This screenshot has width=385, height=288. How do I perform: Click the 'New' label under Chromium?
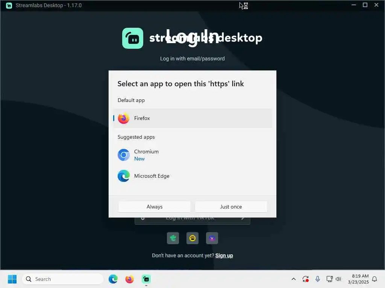(139, 159)
